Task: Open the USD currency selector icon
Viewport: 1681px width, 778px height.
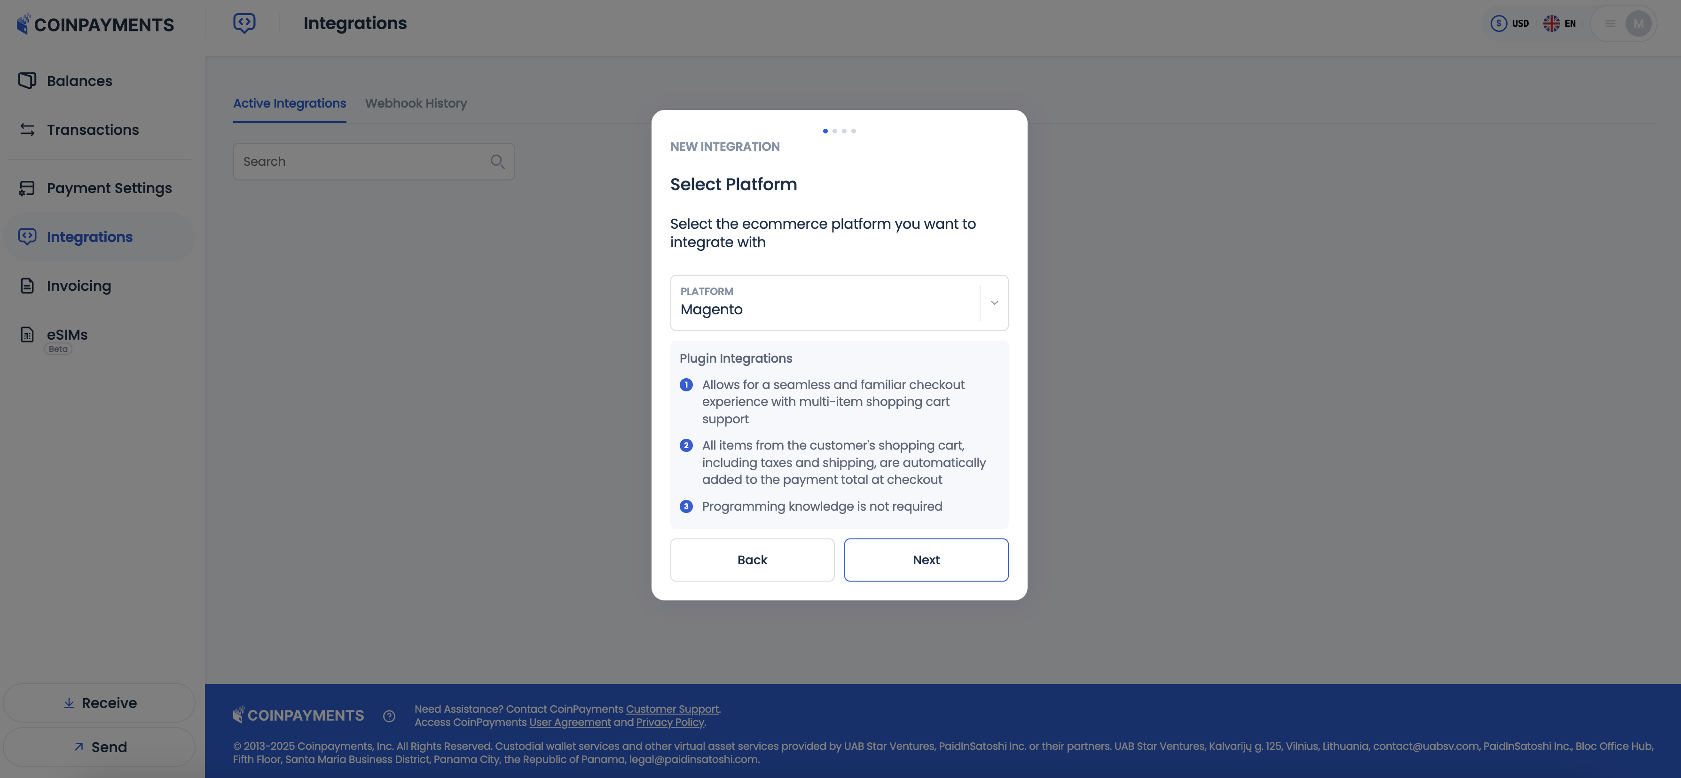Action: [1500, 23]
